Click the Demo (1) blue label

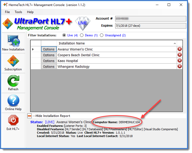pos(91,35)
